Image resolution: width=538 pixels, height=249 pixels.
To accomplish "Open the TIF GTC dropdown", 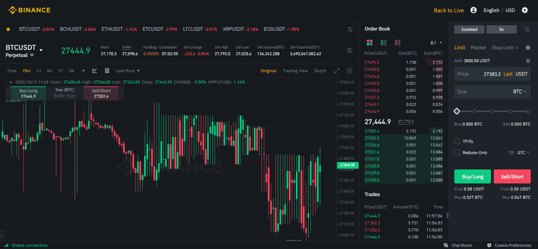I will coord(523,153).
